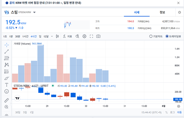Select the 30분 interval
184x118 pixels.
pos(18,36)
